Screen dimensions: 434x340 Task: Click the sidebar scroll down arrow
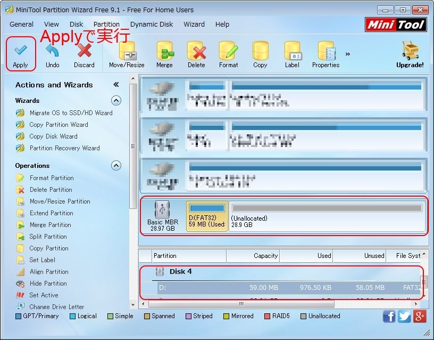(x=133, y=305)
